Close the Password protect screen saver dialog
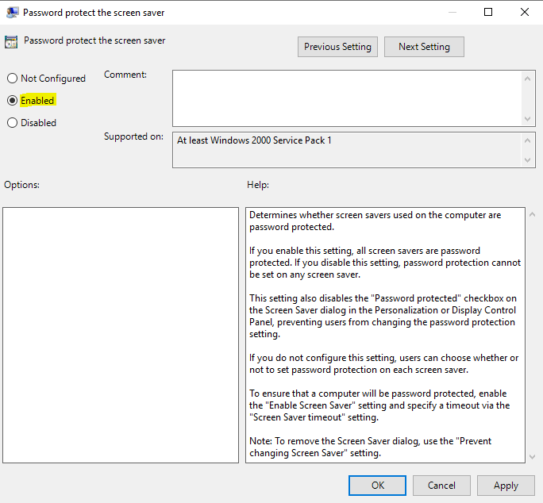 point(524,12)
